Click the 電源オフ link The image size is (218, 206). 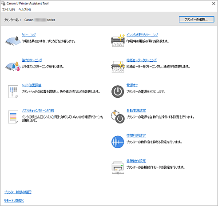coord(132,85)
